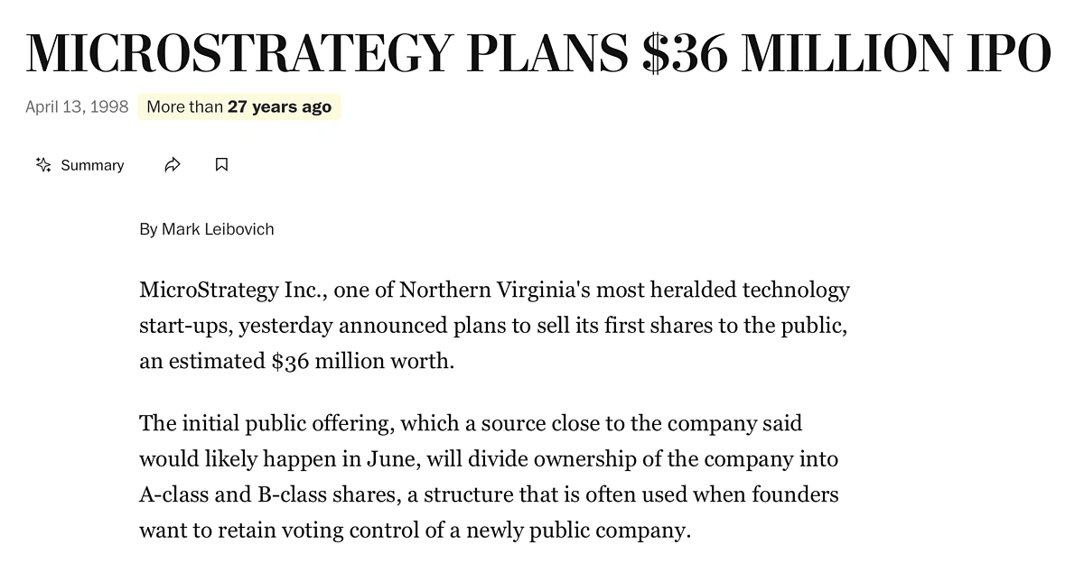Click the Summary sparkle icon
The height and width of the screenshot is (563, 1084).
point(42,165)
